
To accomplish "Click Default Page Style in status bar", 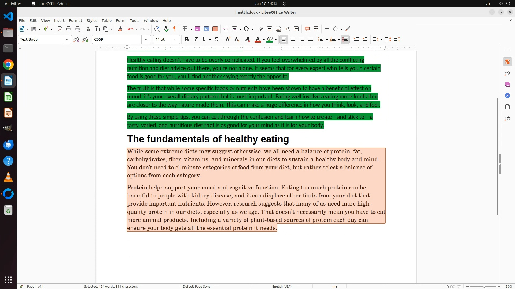I will (x=196, y=286).
